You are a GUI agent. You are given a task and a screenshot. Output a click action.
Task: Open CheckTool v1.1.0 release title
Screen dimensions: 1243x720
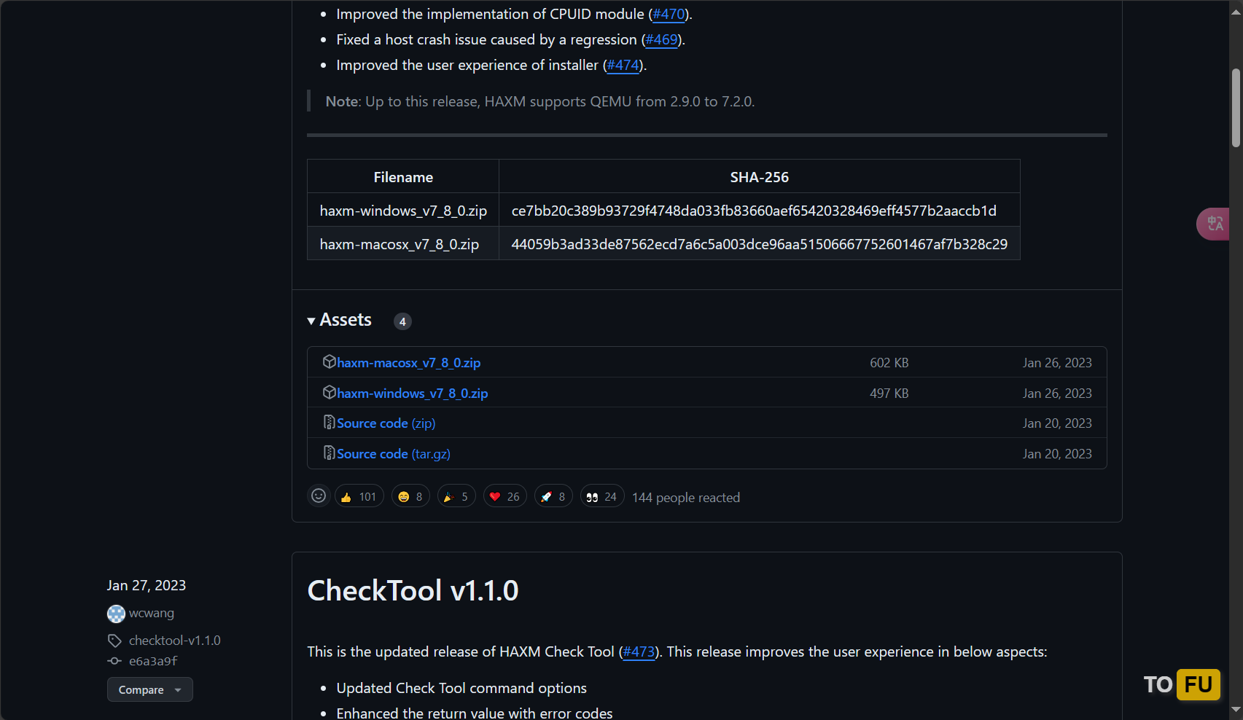coord(413,590)
